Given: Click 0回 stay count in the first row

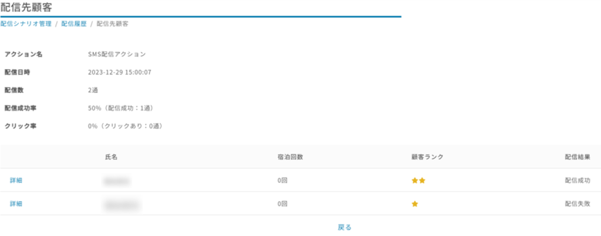Looking at the screenshot, I should click(x=282, y=180).
